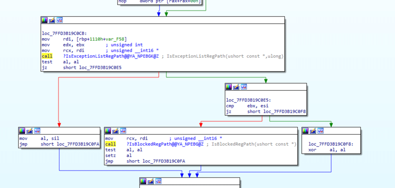This screenshot has height=188, width=395.
Task: Click the pencil icon on the bottom-most block
Action: tap(150, 181)
